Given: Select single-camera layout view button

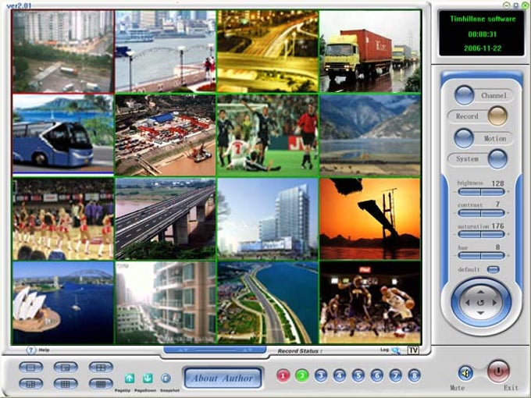Looking at the screenshot, I should tap(30, 367).
